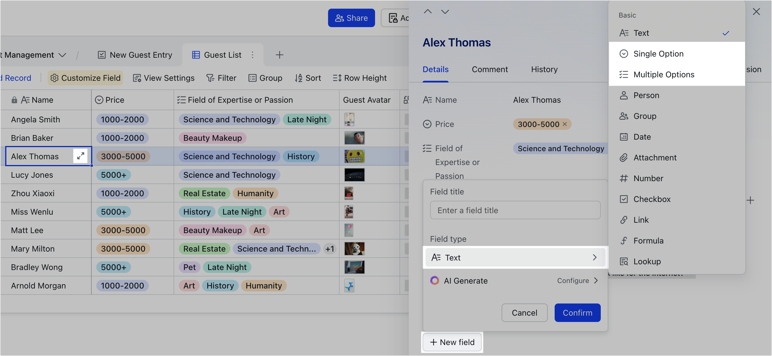This screenshot has width=772, height=356.
Task: Switch to the Comment tab
Action: [x=489, y=69]
